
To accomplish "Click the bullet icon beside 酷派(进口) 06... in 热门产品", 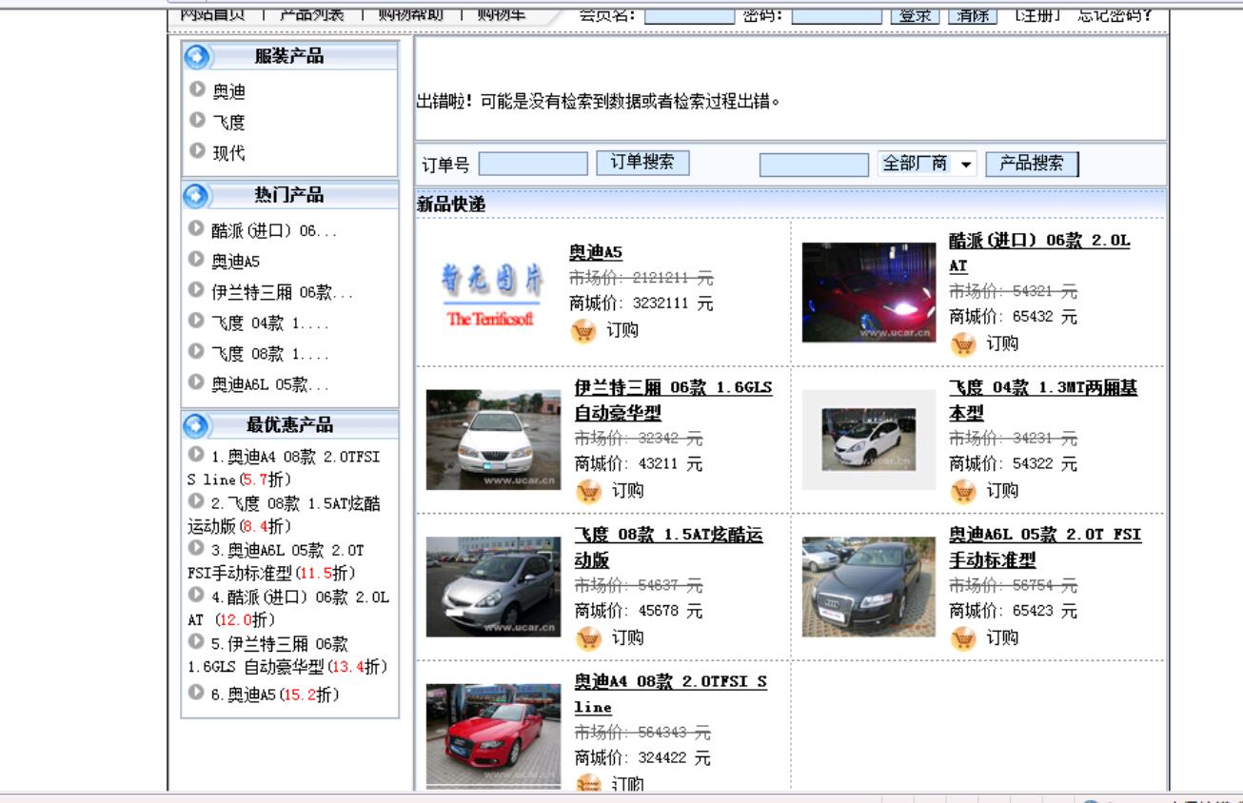I will (x=196, y=227).
